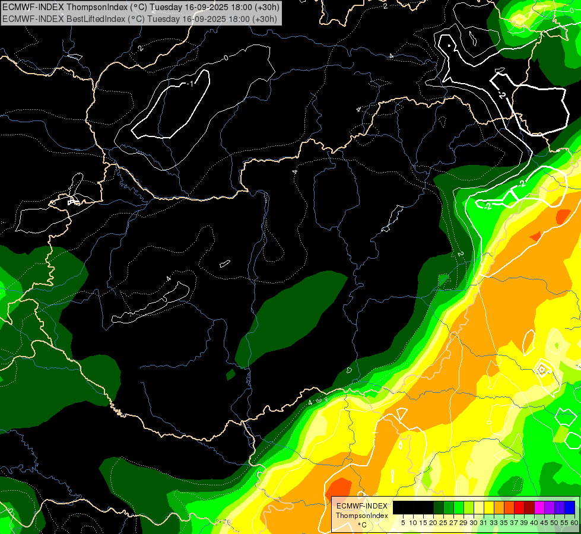Click the ThompsonIndex title line at top
581x534 pixels.
pos(141,7)
